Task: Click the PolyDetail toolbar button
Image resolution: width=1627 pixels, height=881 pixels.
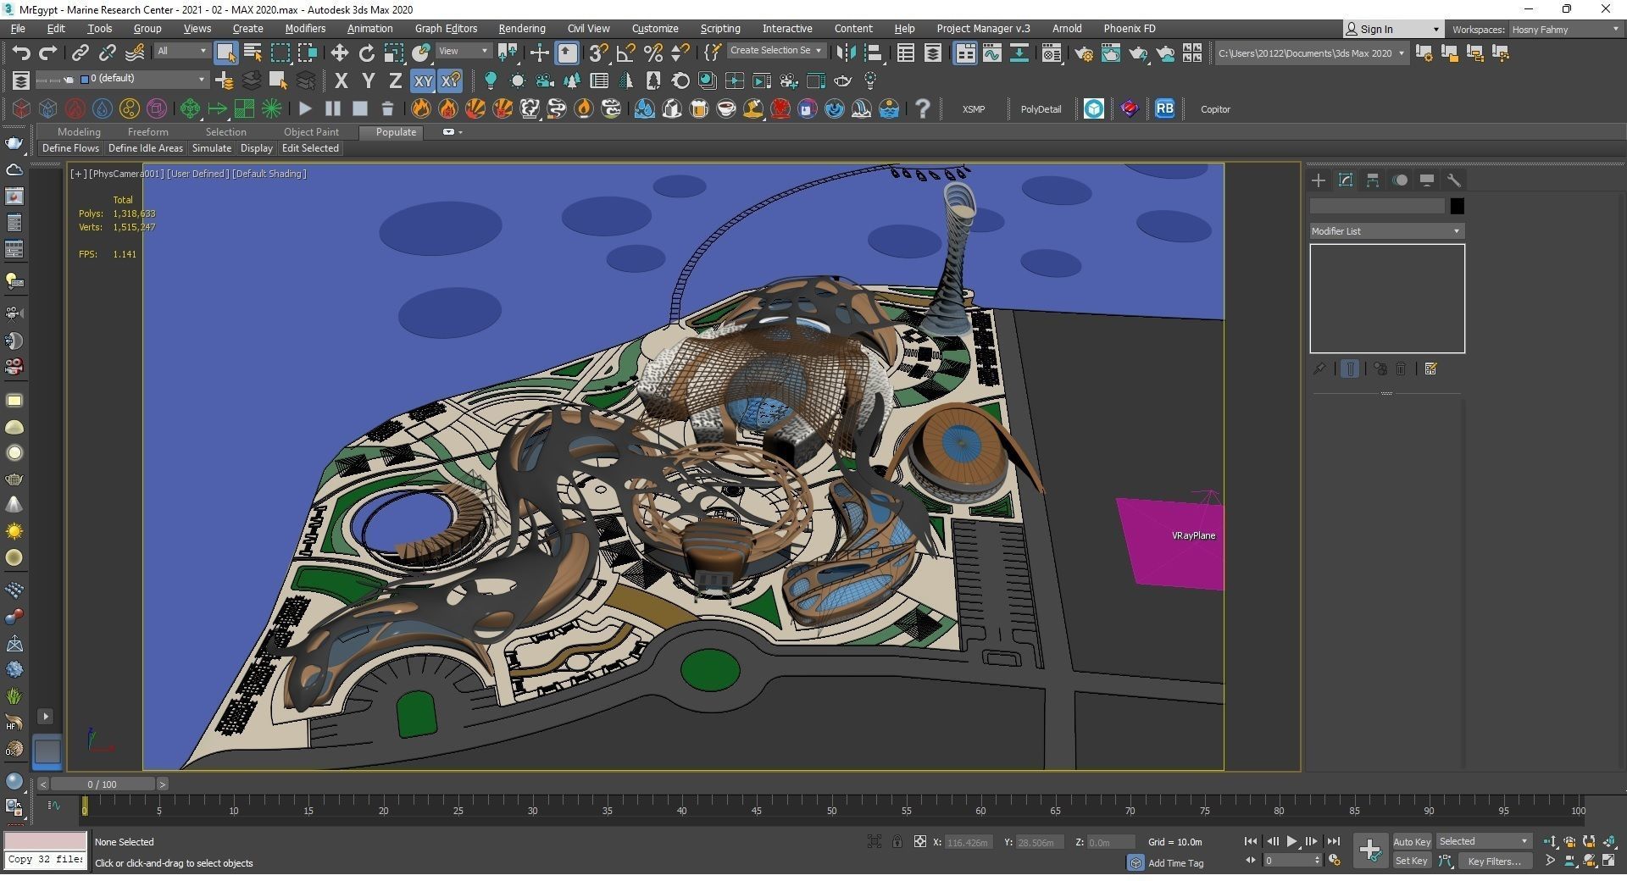Action: click(x=1041, y=109)
